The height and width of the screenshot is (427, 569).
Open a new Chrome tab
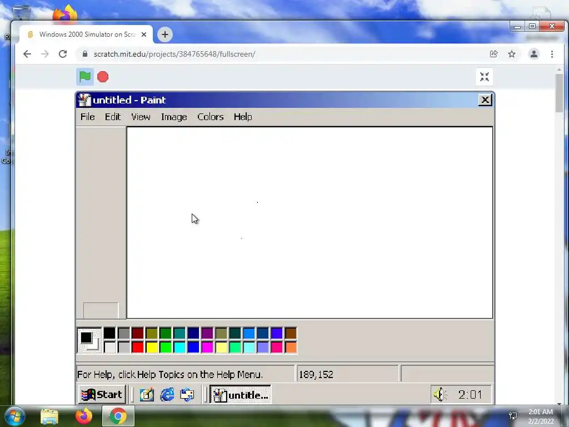164,34
